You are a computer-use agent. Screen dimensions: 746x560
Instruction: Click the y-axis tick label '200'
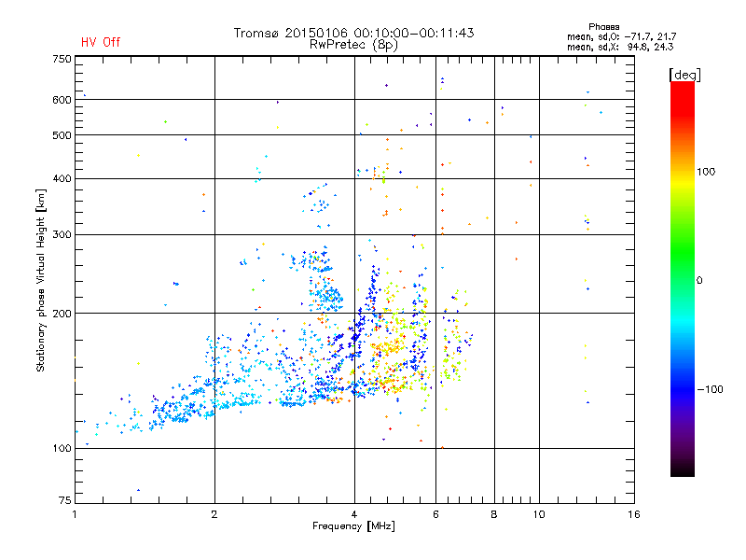point(62,314)
